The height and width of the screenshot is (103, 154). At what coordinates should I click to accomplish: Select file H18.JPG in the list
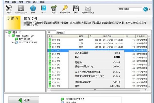56,75
